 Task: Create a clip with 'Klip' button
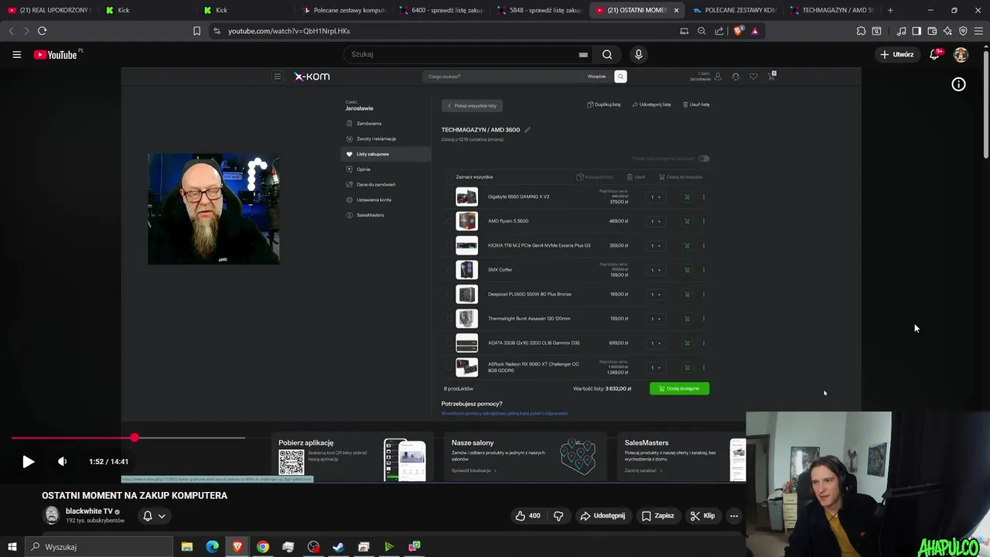pyautogui.click(x=702, y=516)
